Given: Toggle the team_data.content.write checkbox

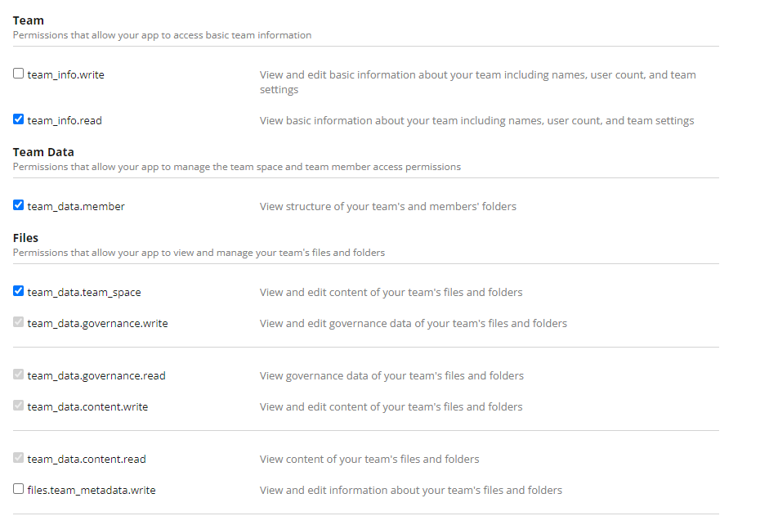Looking at the screenshot, I should click(18, 405).
